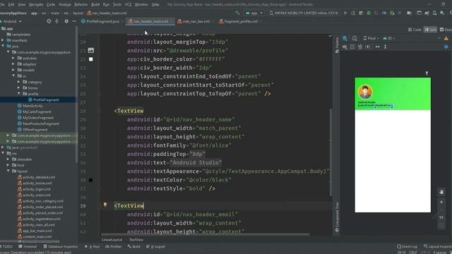
Task: Click white color swatch on line 22
Action: click(x=91, y=59)
